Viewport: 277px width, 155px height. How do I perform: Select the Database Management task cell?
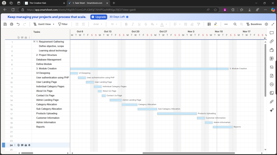pos(49,60)
